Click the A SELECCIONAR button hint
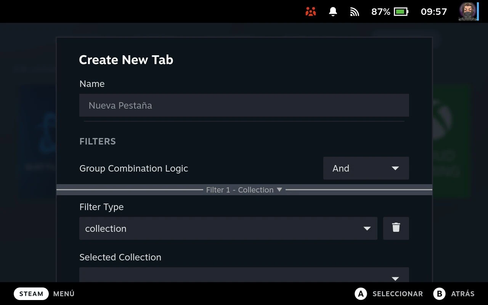Image resolution: width=488 pixels, height=305 pixels. [x=389, y=294]
